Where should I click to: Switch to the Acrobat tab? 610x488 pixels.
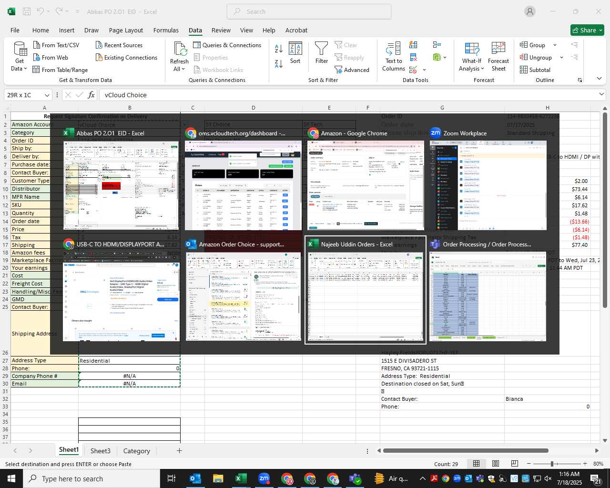(296, 30)
